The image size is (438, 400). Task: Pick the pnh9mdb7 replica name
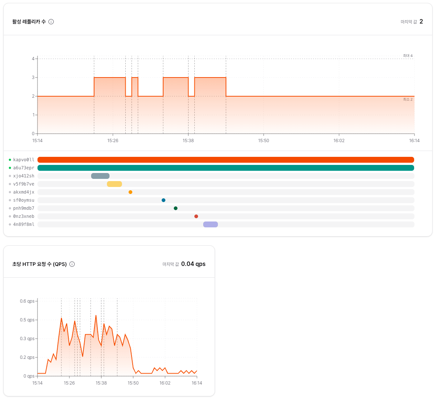[24, 208]
